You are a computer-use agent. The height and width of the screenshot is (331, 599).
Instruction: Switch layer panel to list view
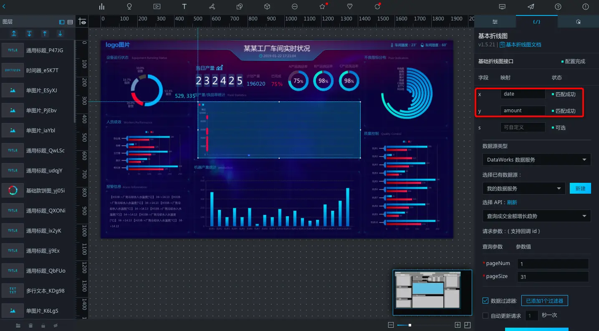[x=70, y=22]
